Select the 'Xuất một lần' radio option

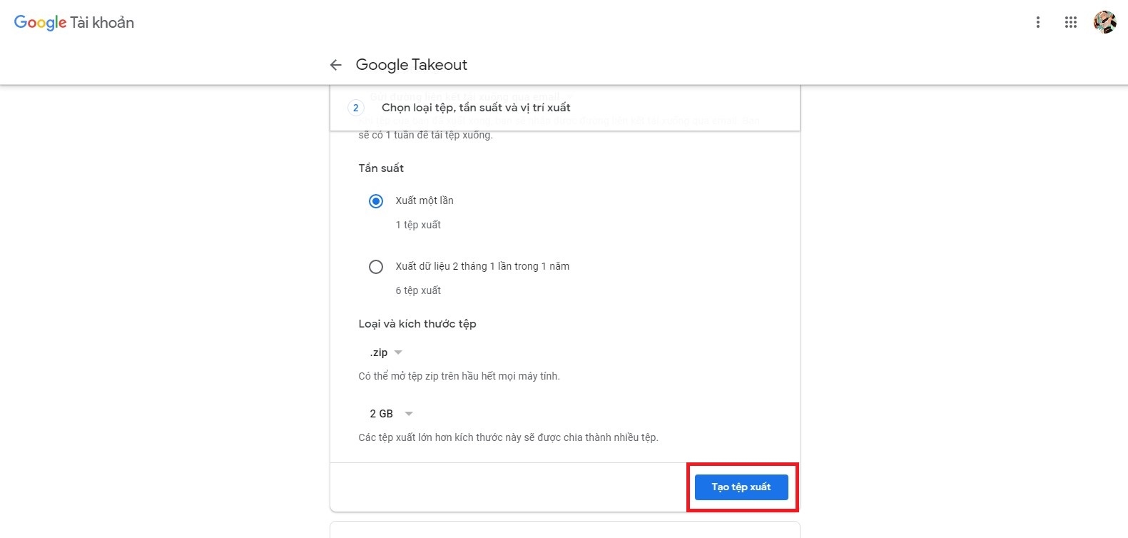click(376, 201)
